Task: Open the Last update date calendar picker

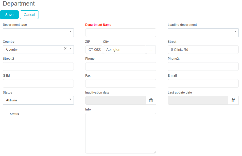Action: 233,100
